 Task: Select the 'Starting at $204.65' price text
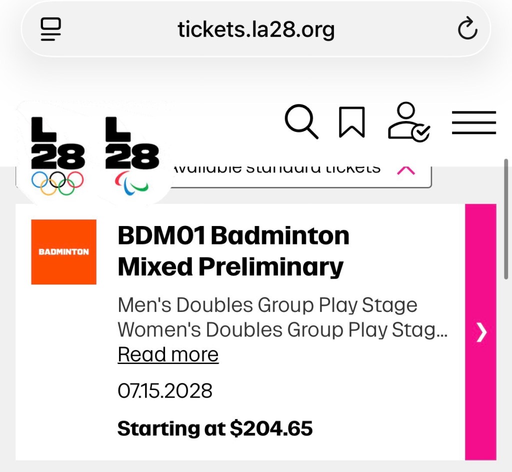215,428
